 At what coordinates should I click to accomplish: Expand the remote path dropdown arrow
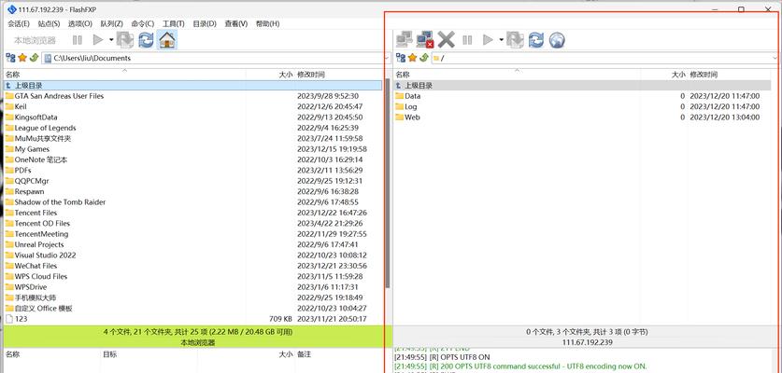coord(775,58)
